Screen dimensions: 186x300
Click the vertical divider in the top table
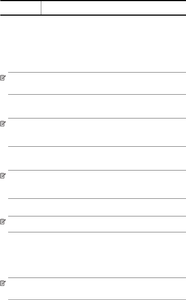pyautogui.click(x=41, y=8)
